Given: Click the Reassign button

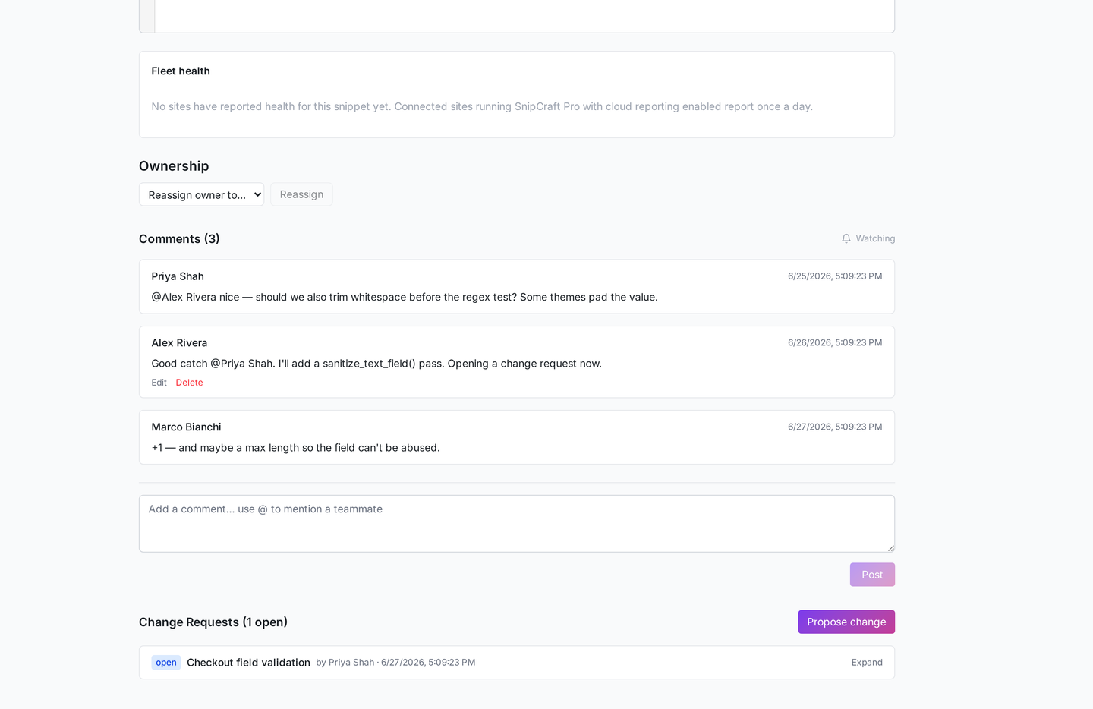Looking at the screenshot, I should (x=301, y=194).
